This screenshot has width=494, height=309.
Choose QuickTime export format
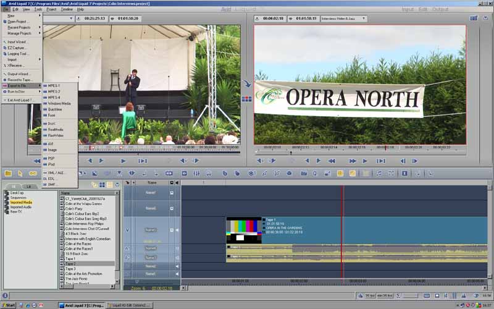(59, 109)
